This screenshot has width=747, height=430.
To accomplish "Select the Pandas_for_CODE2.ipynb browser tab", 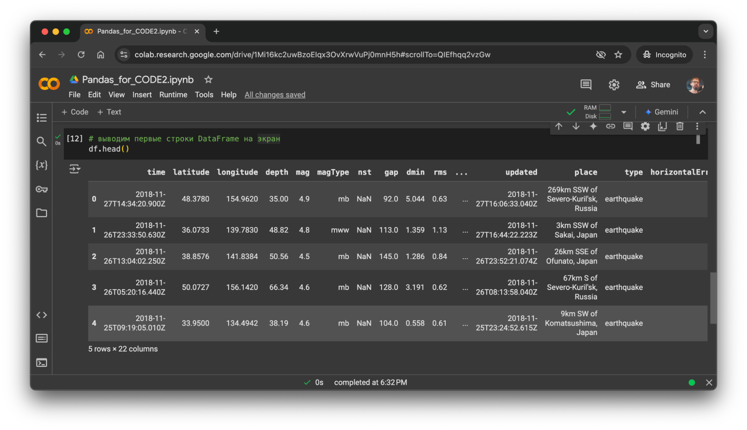I will [x=136, y=31].
